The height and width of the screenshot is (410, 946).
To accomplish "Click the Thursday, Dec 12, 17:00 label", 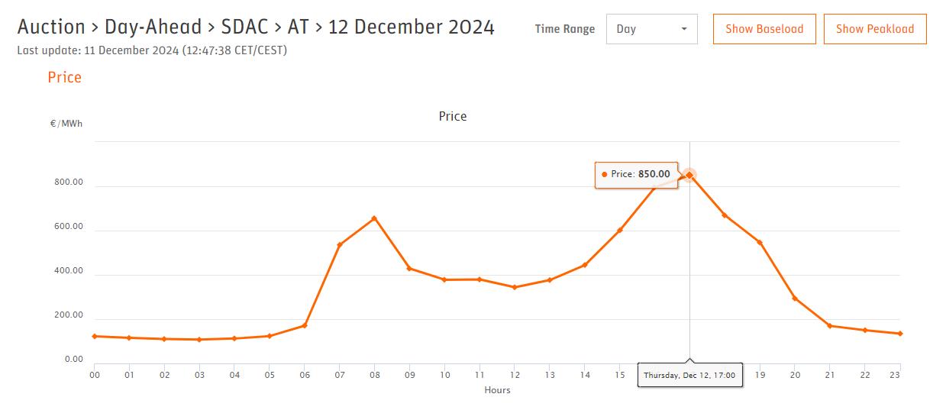I will (x=689, y=376).
